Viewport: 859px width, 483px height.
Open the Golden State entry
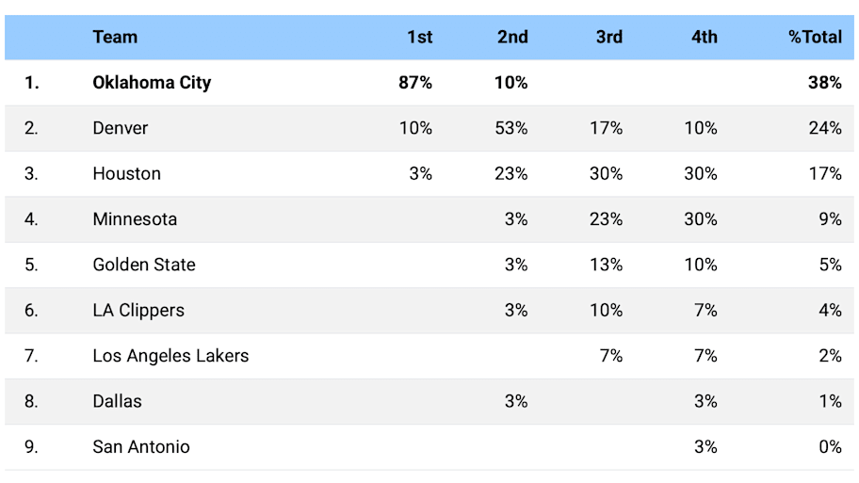[144, 265]
